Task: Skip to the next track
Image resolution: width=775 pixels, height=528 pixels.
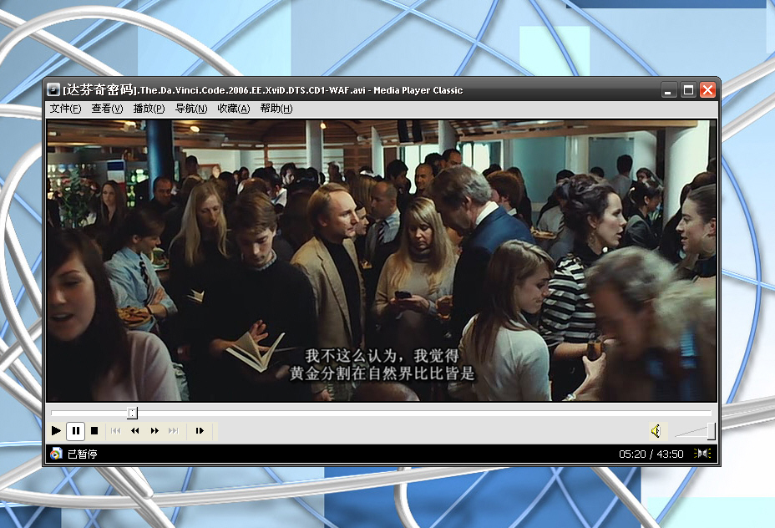Action: (x=174, y=430)
